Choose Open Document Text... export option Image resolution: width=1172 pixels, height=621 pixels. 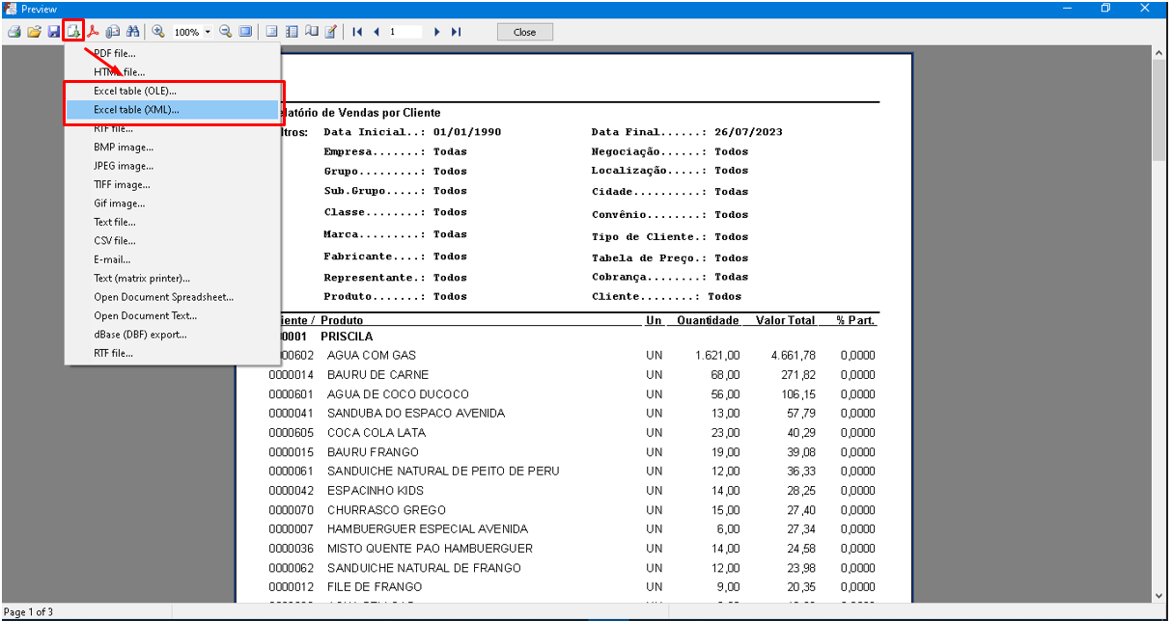(x=146, y=315)
